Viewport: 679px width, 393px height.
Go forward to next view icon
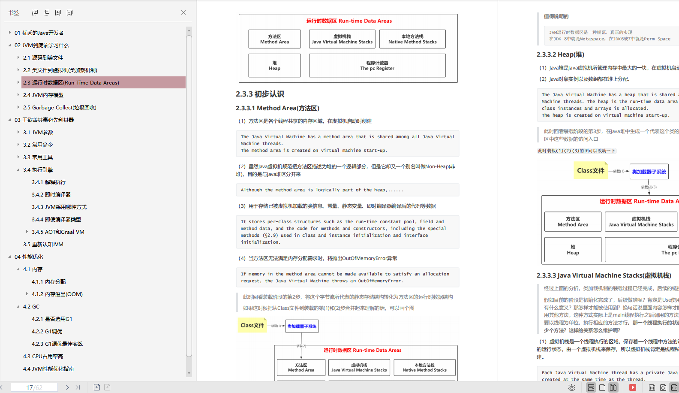coord(107,387)
